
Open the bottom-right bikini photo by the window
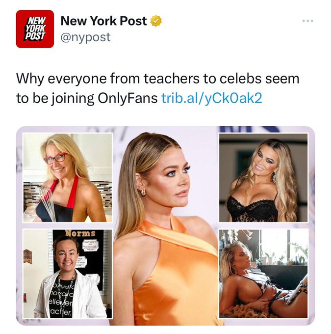coord(263,274)
